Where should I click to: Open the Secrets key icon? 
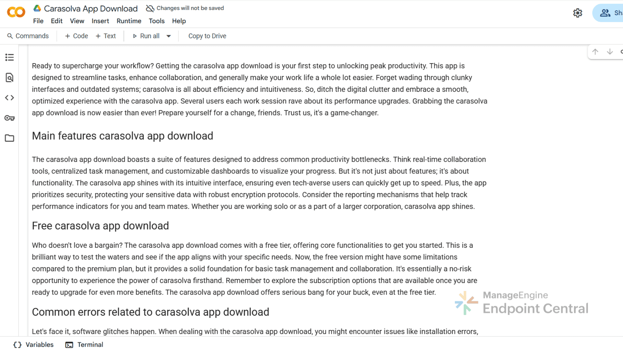(x=9, y=118)
